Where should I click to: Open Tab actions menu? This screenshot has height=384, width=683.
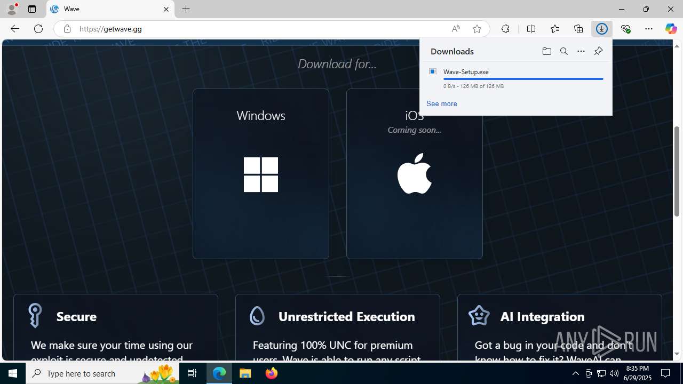32,9
